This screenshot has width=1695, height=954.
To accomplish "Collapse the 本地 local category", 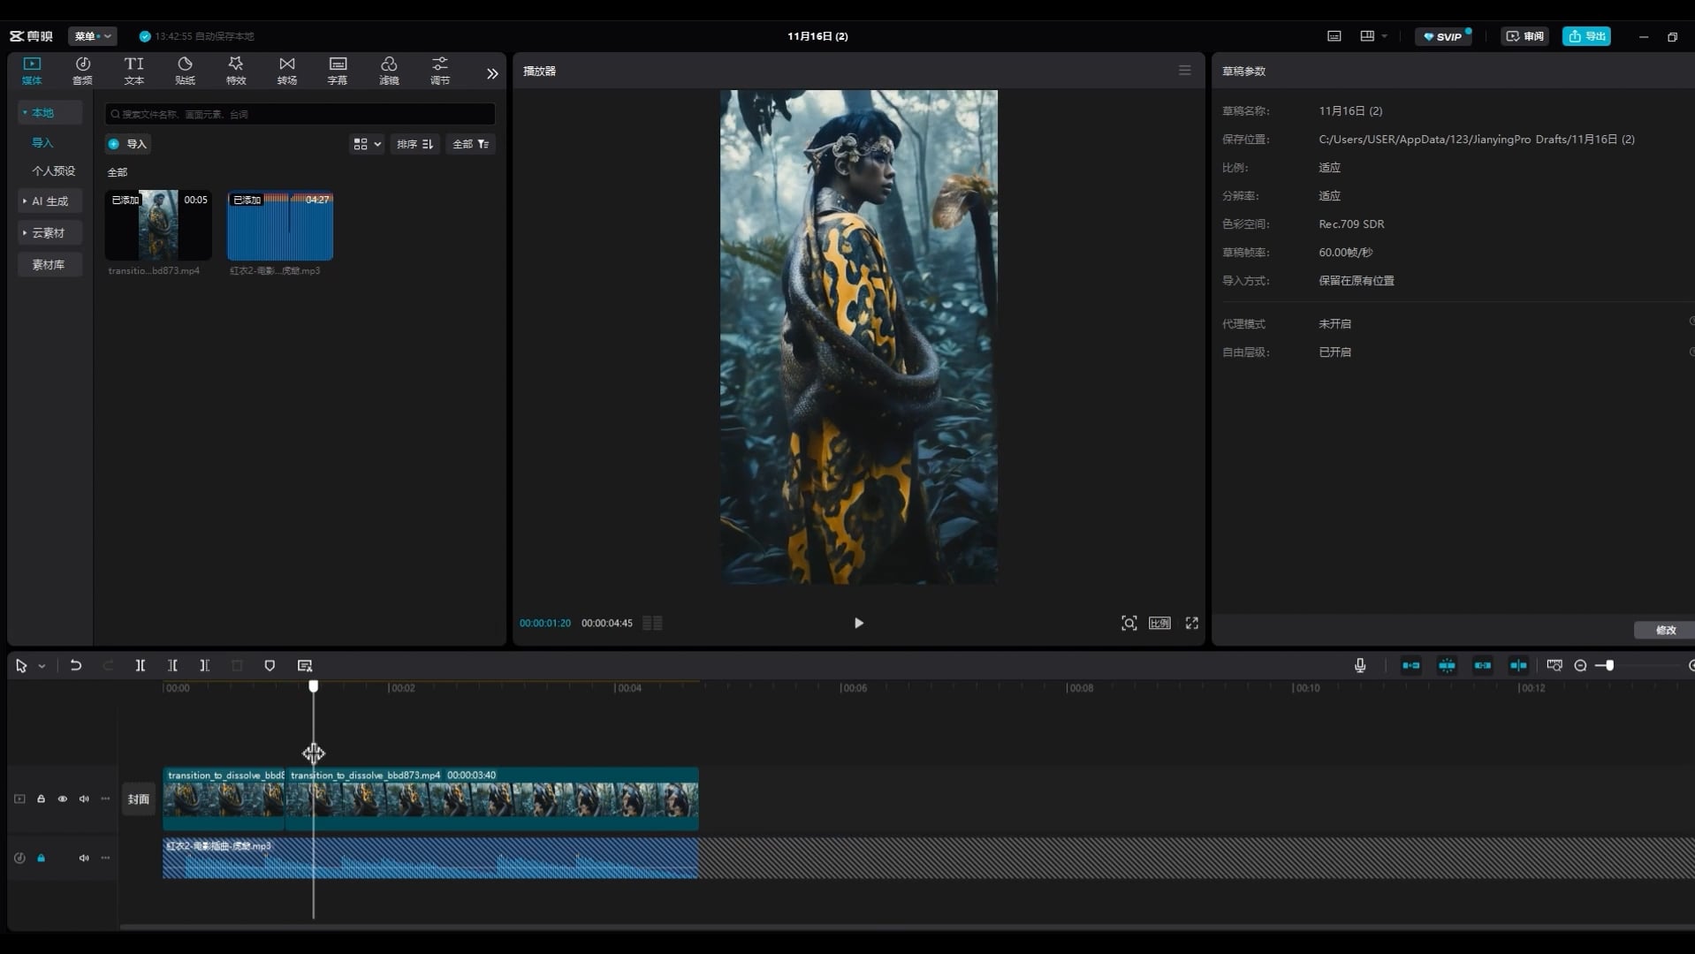I will (49, 112).
